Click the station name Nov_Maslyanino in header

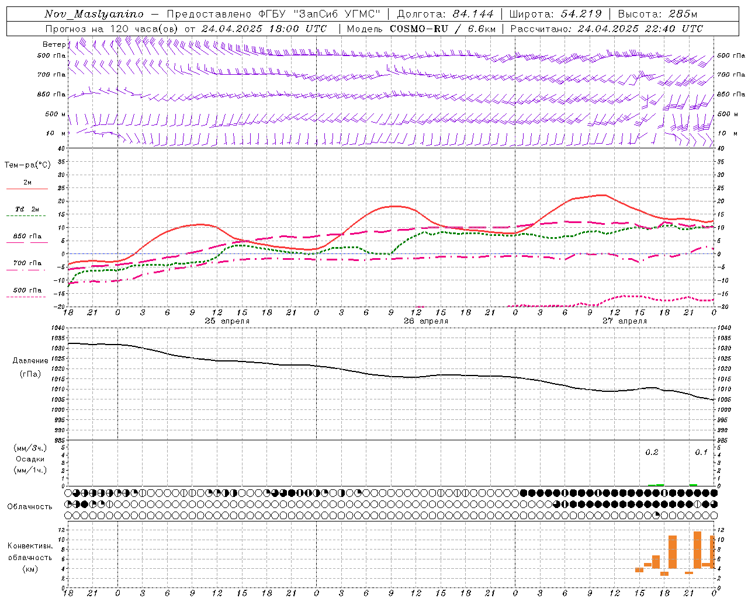click(94, 14)
